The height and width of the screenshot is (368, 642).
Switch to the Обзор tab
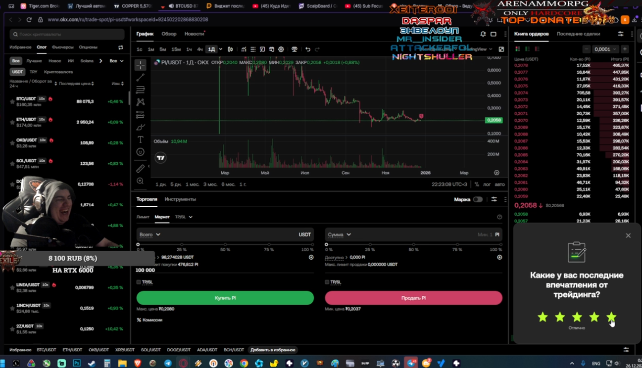169,34
